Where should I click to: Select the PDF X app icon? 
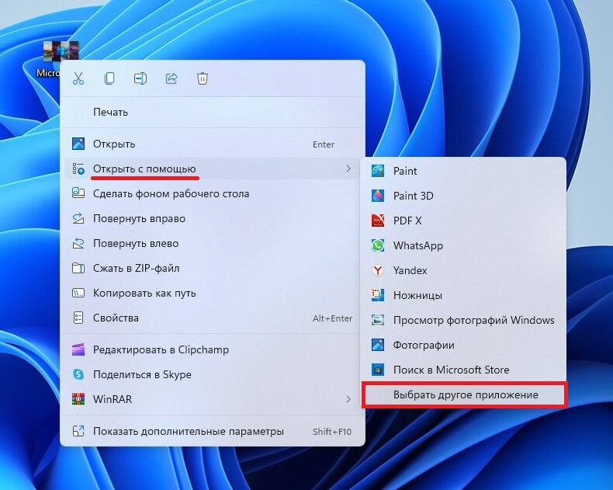pyautogui.click(x=378, y=221)
